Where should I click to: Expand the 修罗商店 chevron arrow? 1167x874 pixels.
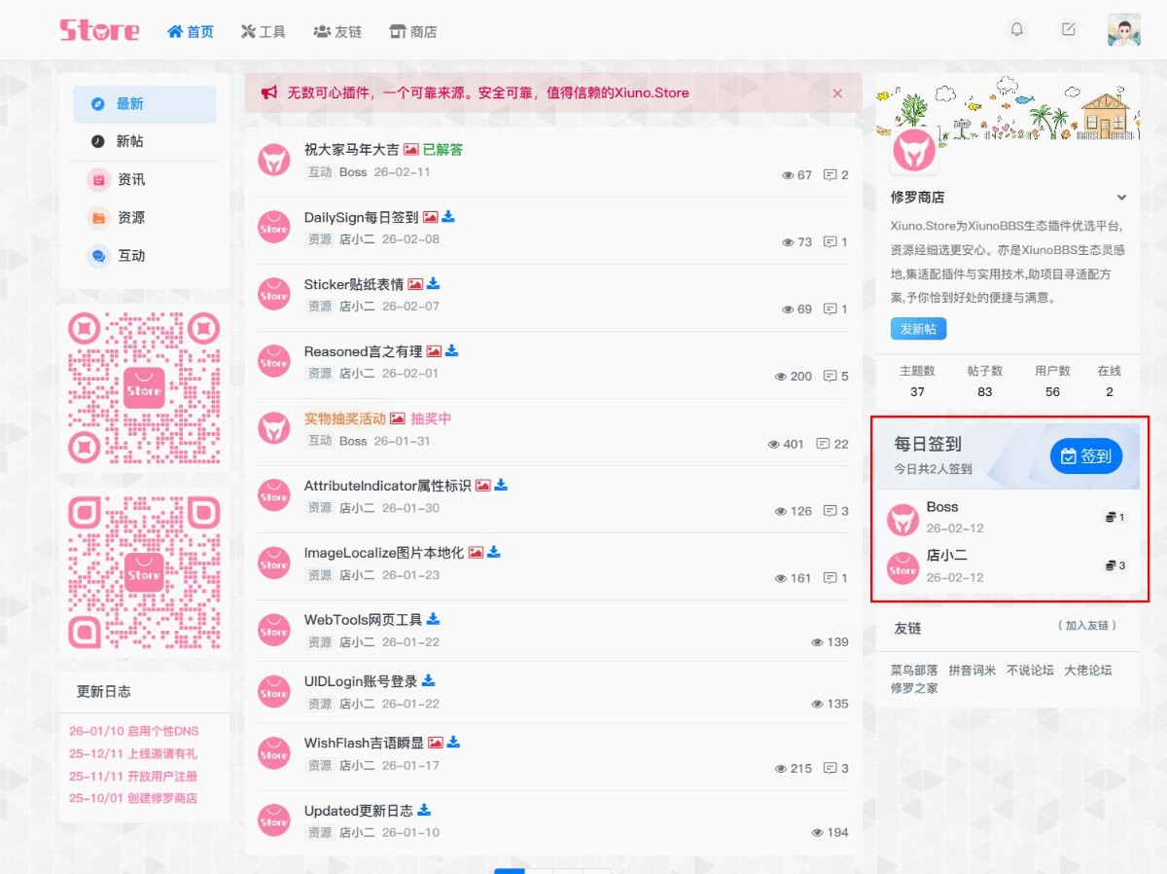(x=1121, y=198)
